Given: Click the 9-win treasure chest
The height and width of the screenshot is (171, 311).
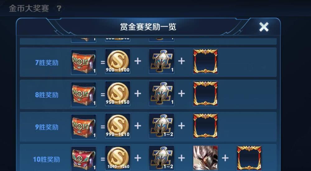Looking at the screenshot, I should 83,127.
